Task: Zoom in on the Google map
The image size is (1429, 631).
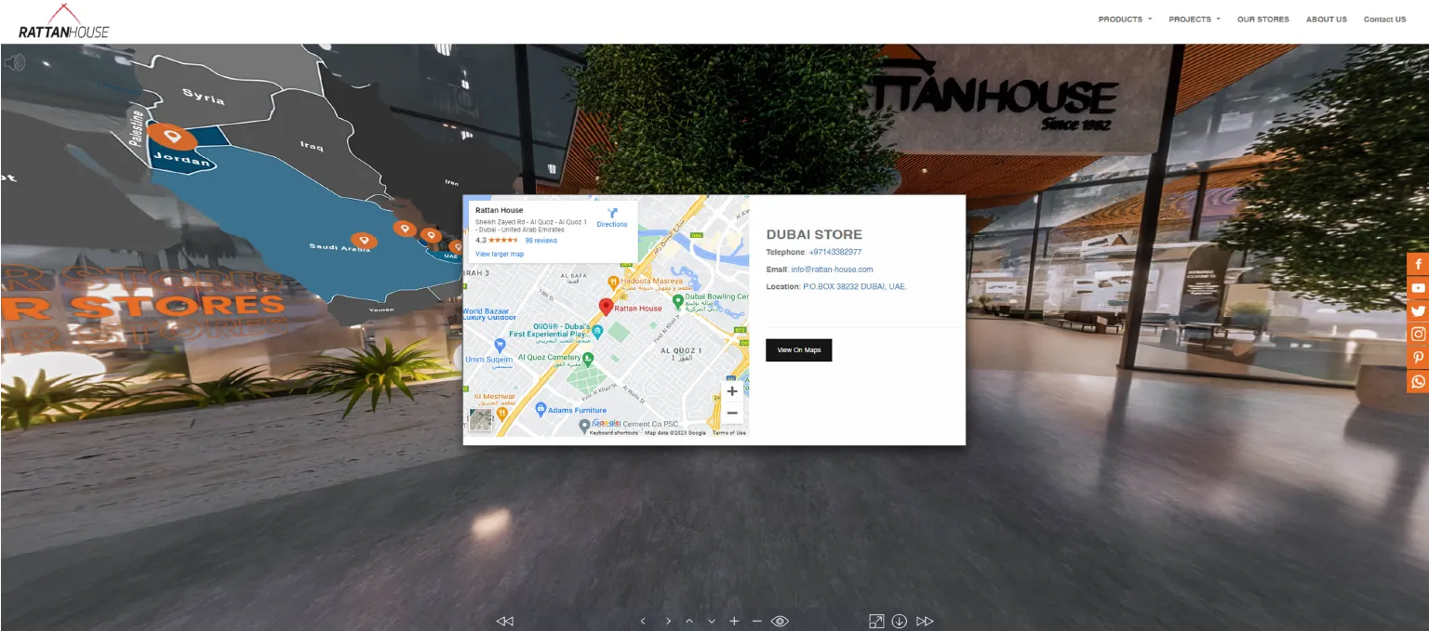Action: coord(732,391)
